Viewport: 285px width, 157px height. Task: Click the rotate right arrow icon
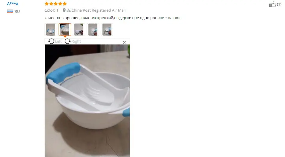pos(68,41)
